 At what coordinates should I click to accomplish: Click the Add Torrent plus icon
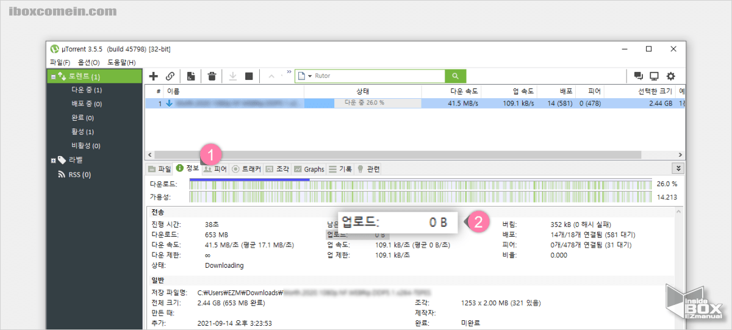pyautogui.click(x=154, y=76)
